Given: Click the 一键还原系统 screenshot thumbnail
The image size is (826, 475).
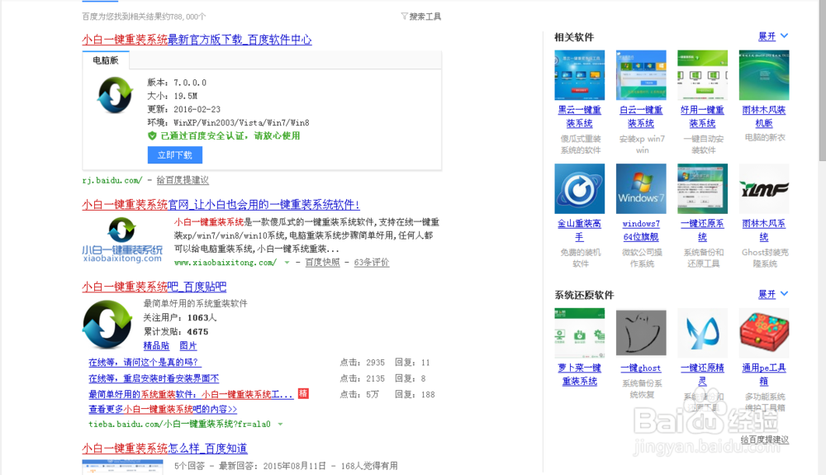Looking at the screenshot, I should 703,188.
